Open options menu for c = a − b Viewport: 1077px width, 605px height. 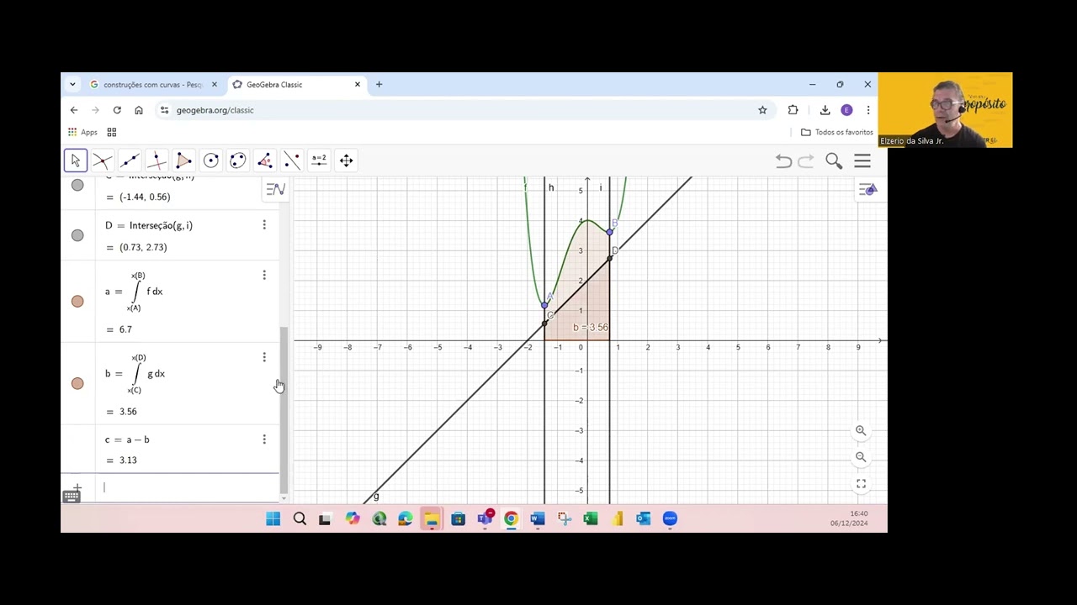pos(264,439)
